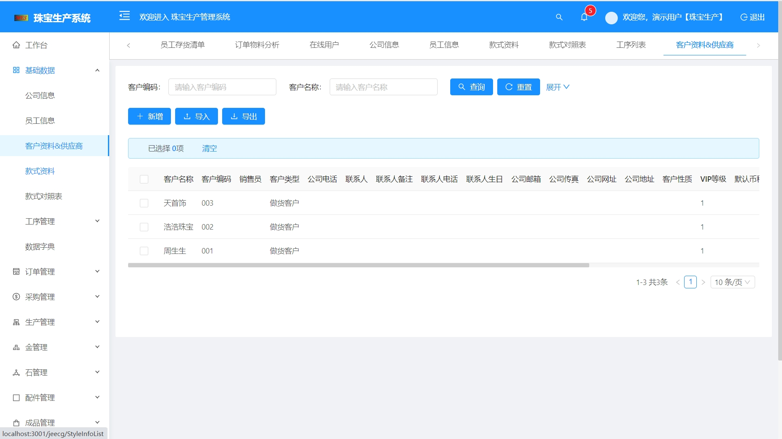Open the 在线用户 tab
This screenshot has width=782, height=439.
(324, 45)
